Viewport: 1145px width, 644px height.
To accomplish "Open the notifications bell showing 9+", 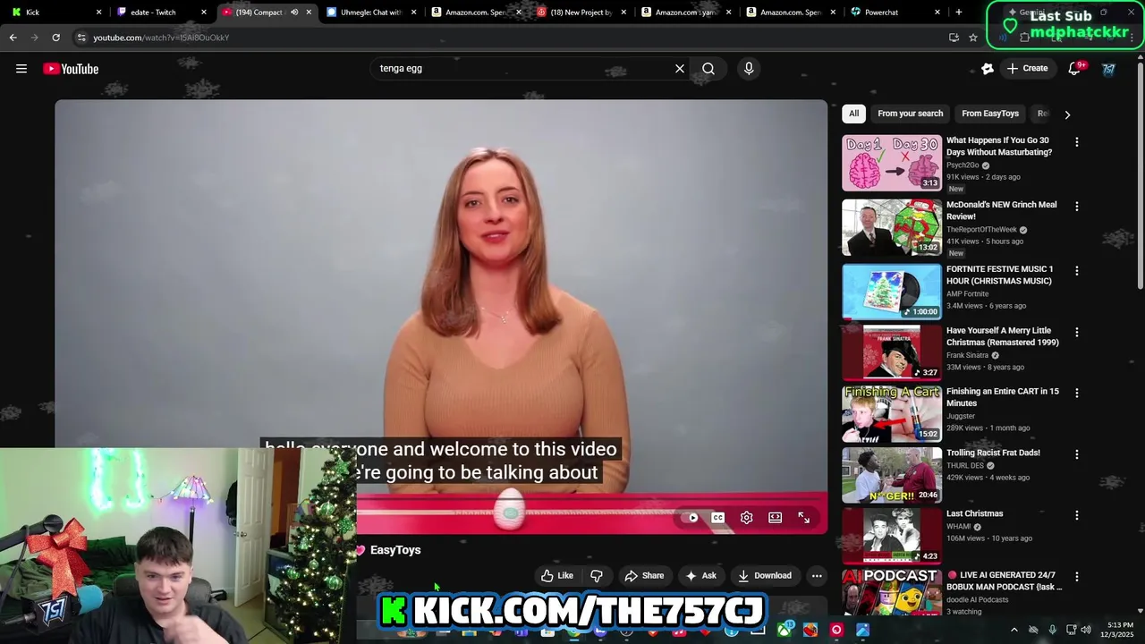I will point(1075,69).
